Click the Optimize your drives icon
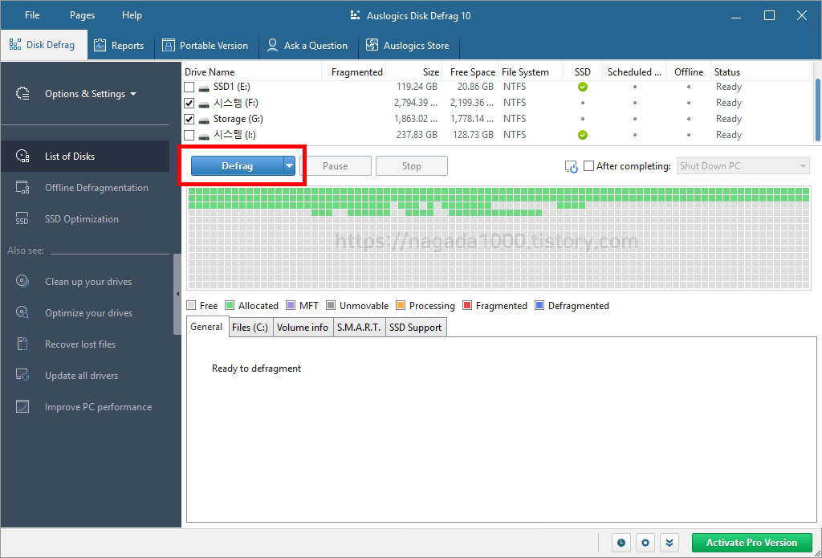Screen dimensions: 822x558 [22, 313]
